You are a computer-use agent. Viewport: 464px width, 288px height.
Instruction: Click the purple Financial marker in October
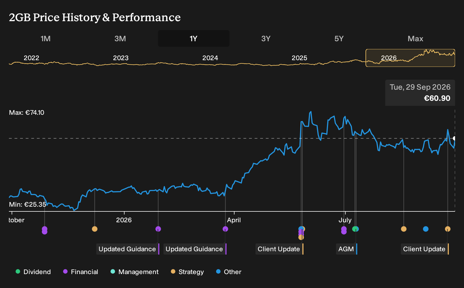[x=44, y=230]
